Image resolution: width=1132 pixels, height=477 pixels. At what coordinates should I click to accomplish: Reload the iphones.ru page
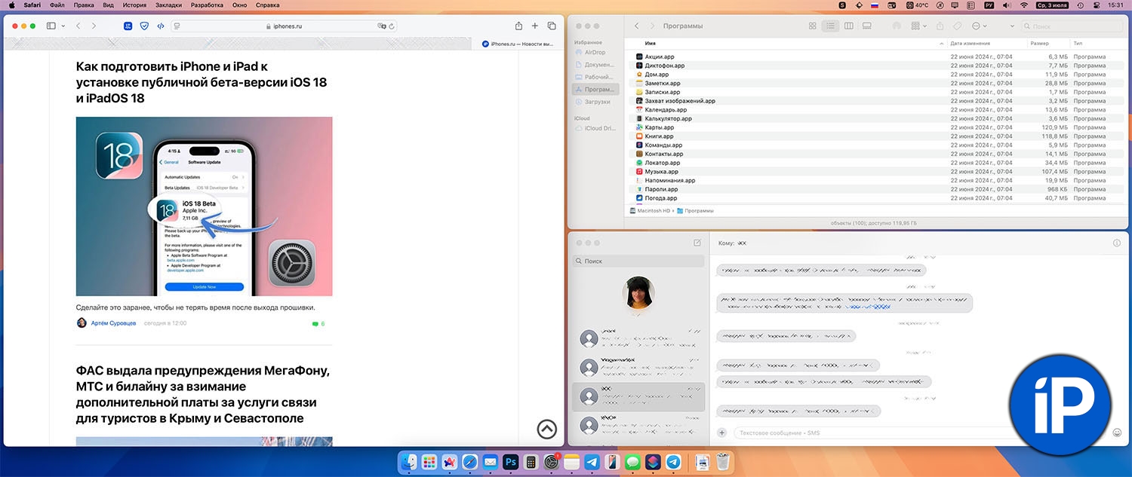392,26
